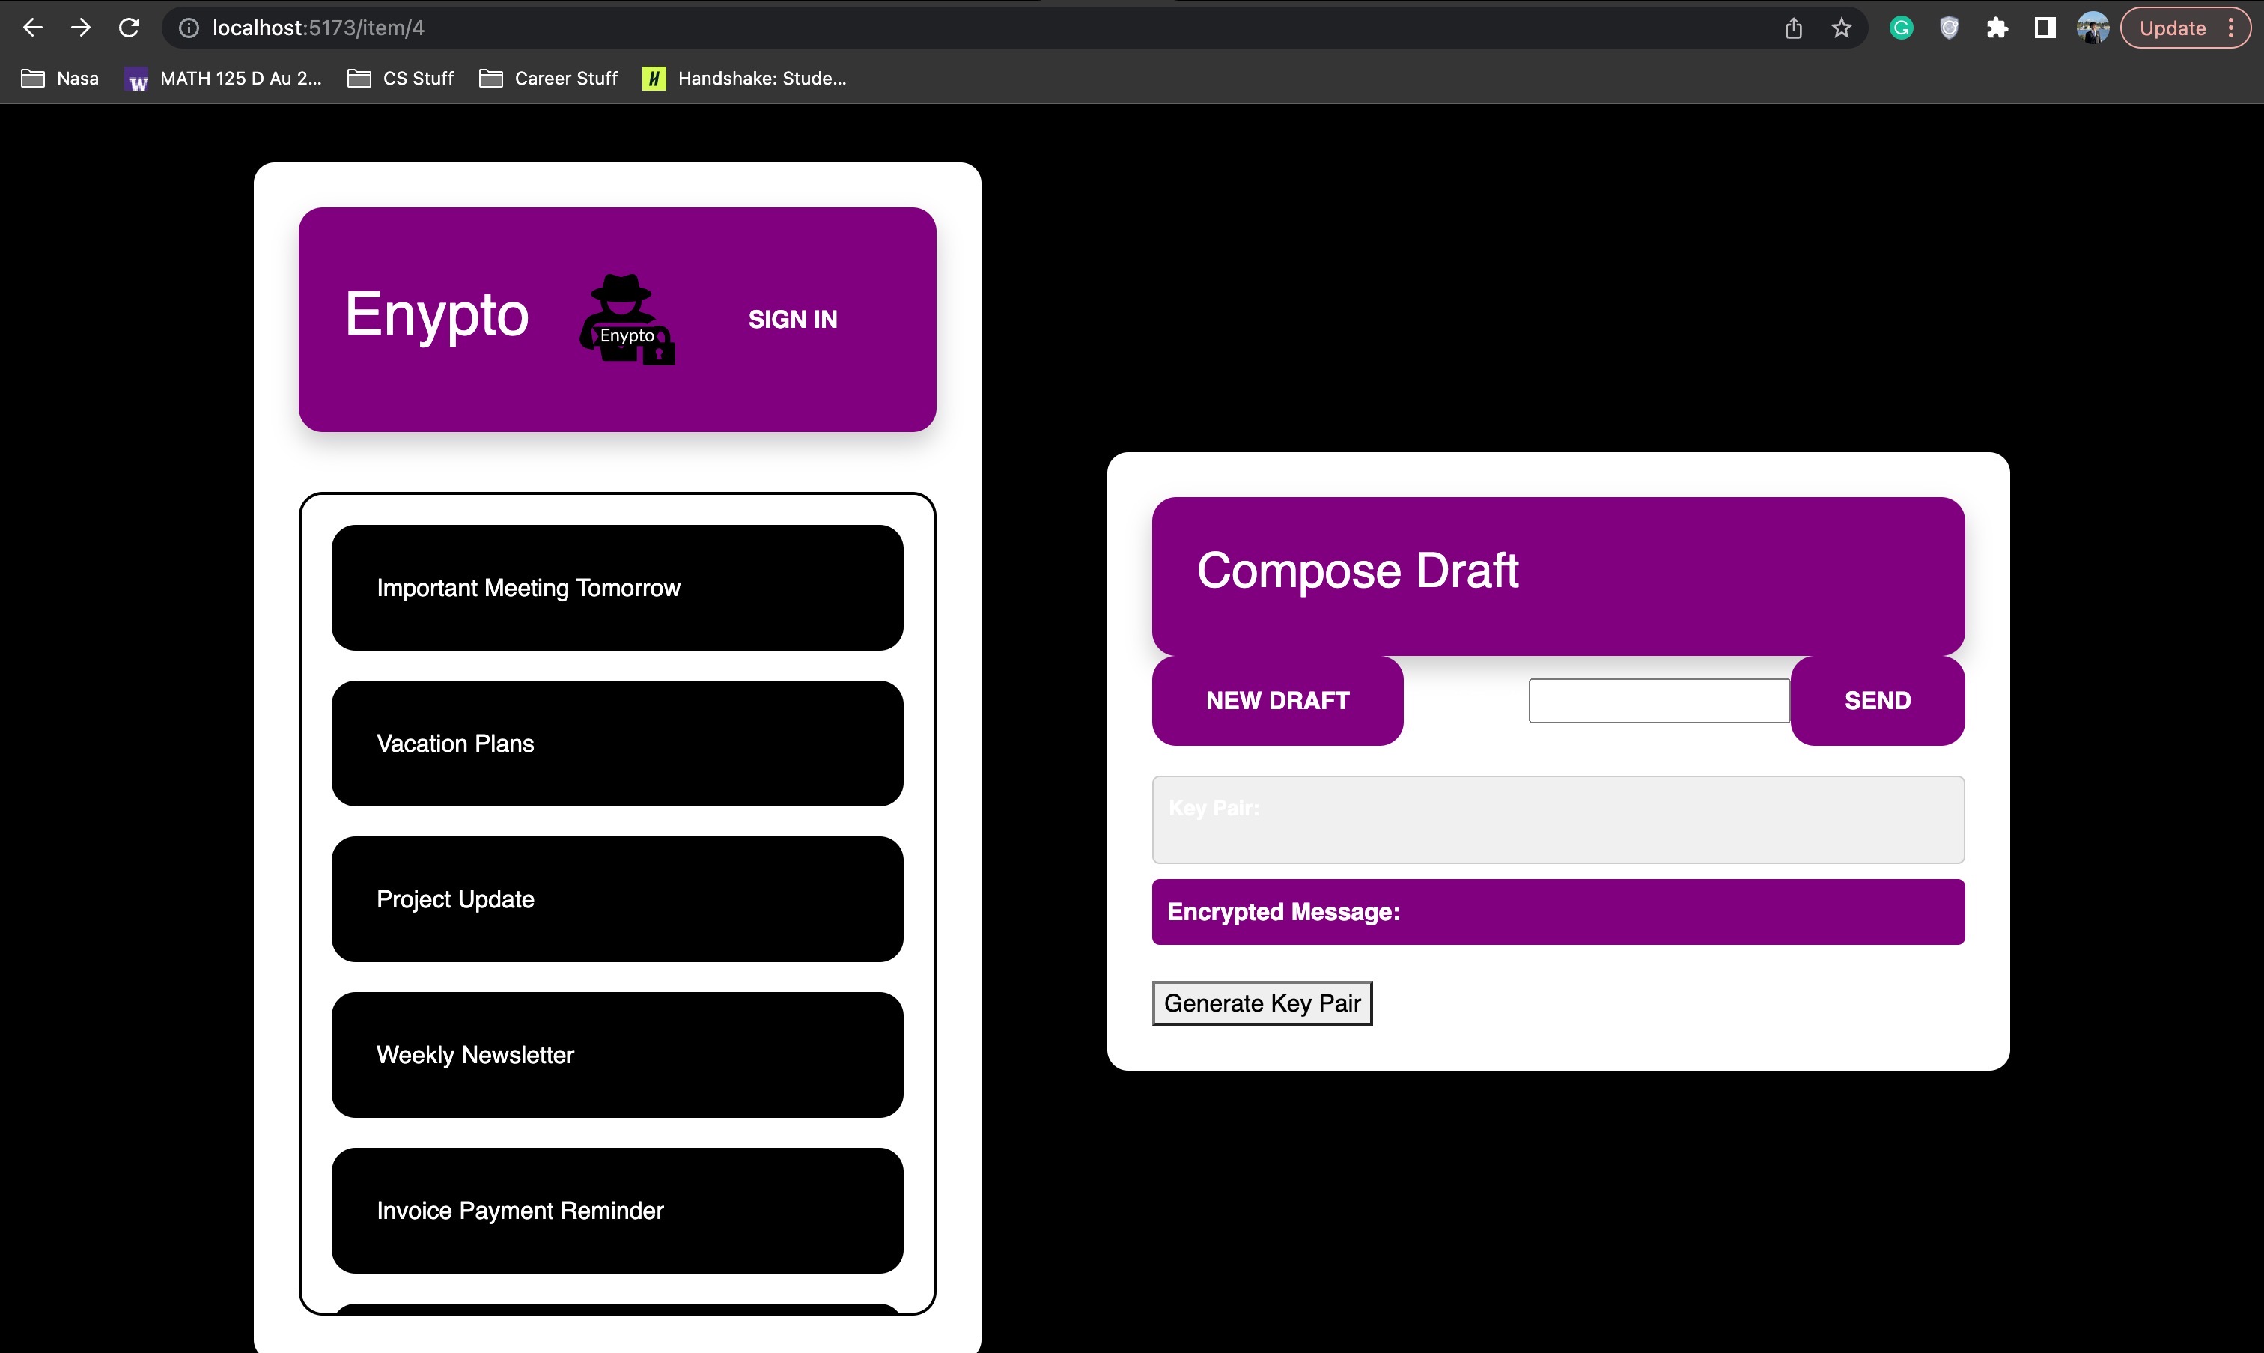This screenshot has width=2264, height=1353.
Task: Focus the recipient input next to SEND
Action: click(x=1658, y=700)
